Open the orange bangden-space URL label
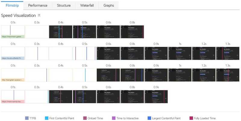The width and height of the screenshot is (241, 121). [13, 80]
